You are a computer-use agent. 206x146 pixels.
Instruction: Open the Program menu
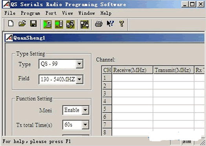(x=30, y=13)
